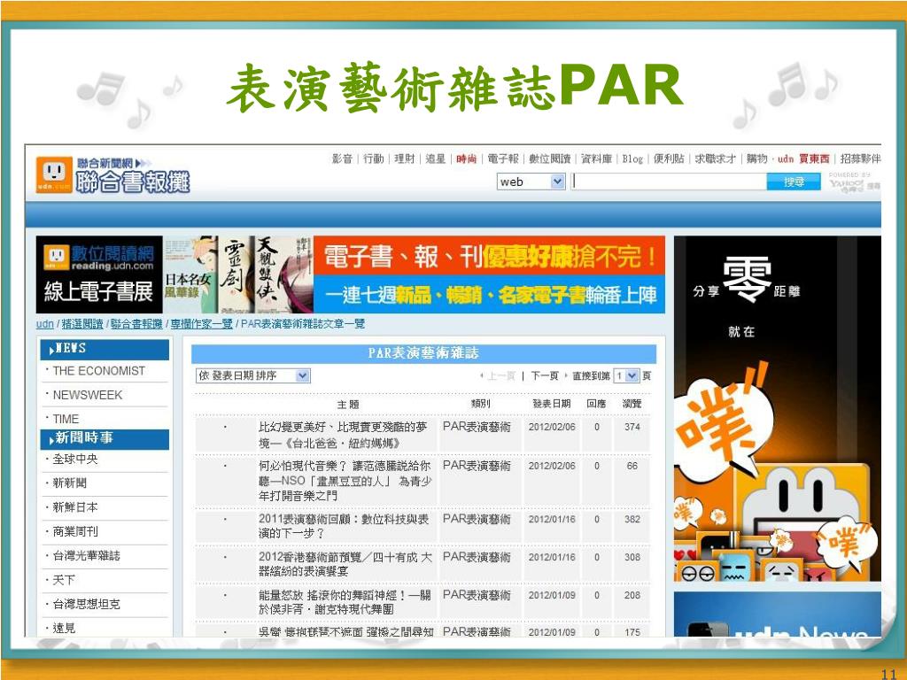
Task: Select 天下 in sidebar
Action: 64,580
